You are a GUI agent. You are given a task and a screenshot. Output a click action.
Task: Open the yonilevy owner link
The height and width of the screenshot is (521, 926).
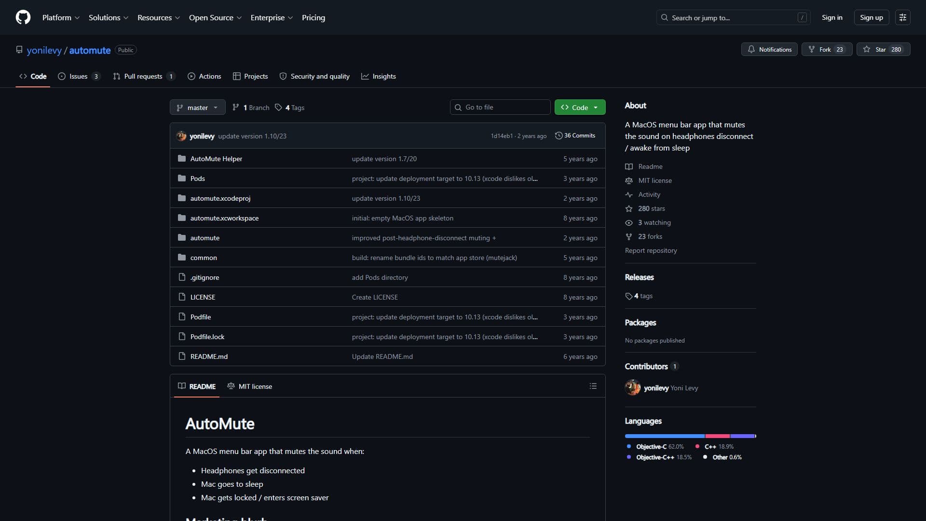44,50
